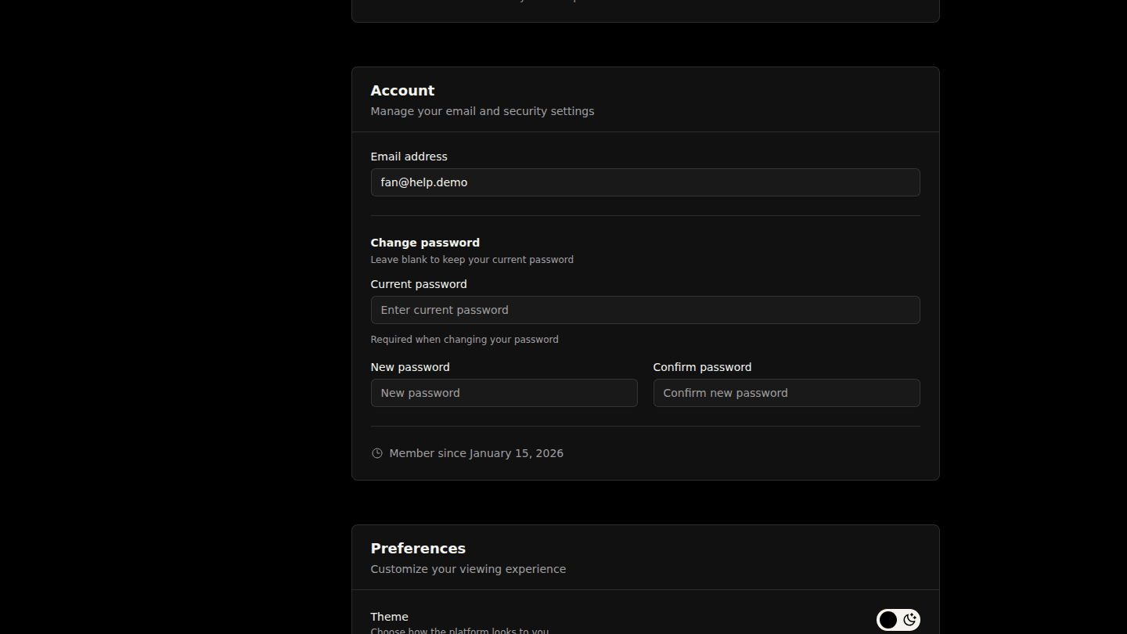This screenshot has width=1127, height=634.
Task: Click 'Required when changing your password' hint
Action: click(465, 340)
